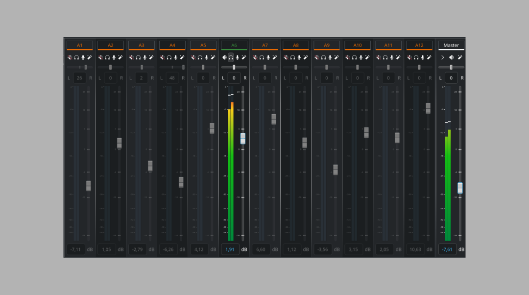This screenshot has width=529, height=295.
Task: Click the A4 pan value field showing 48
Action: click(x=172, y=78)
